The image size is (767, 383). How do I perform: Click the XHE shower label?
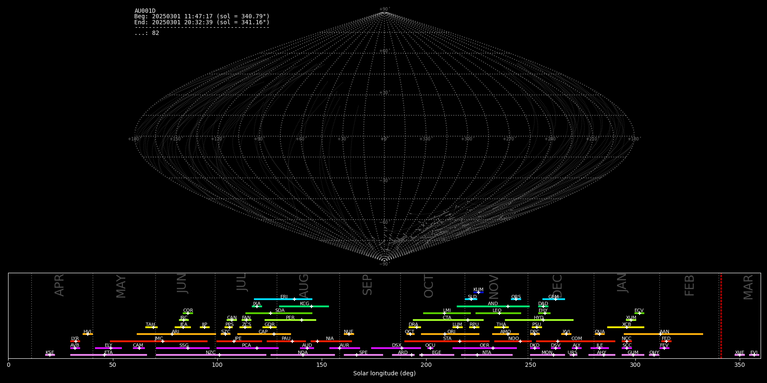[x=739, y=353]
